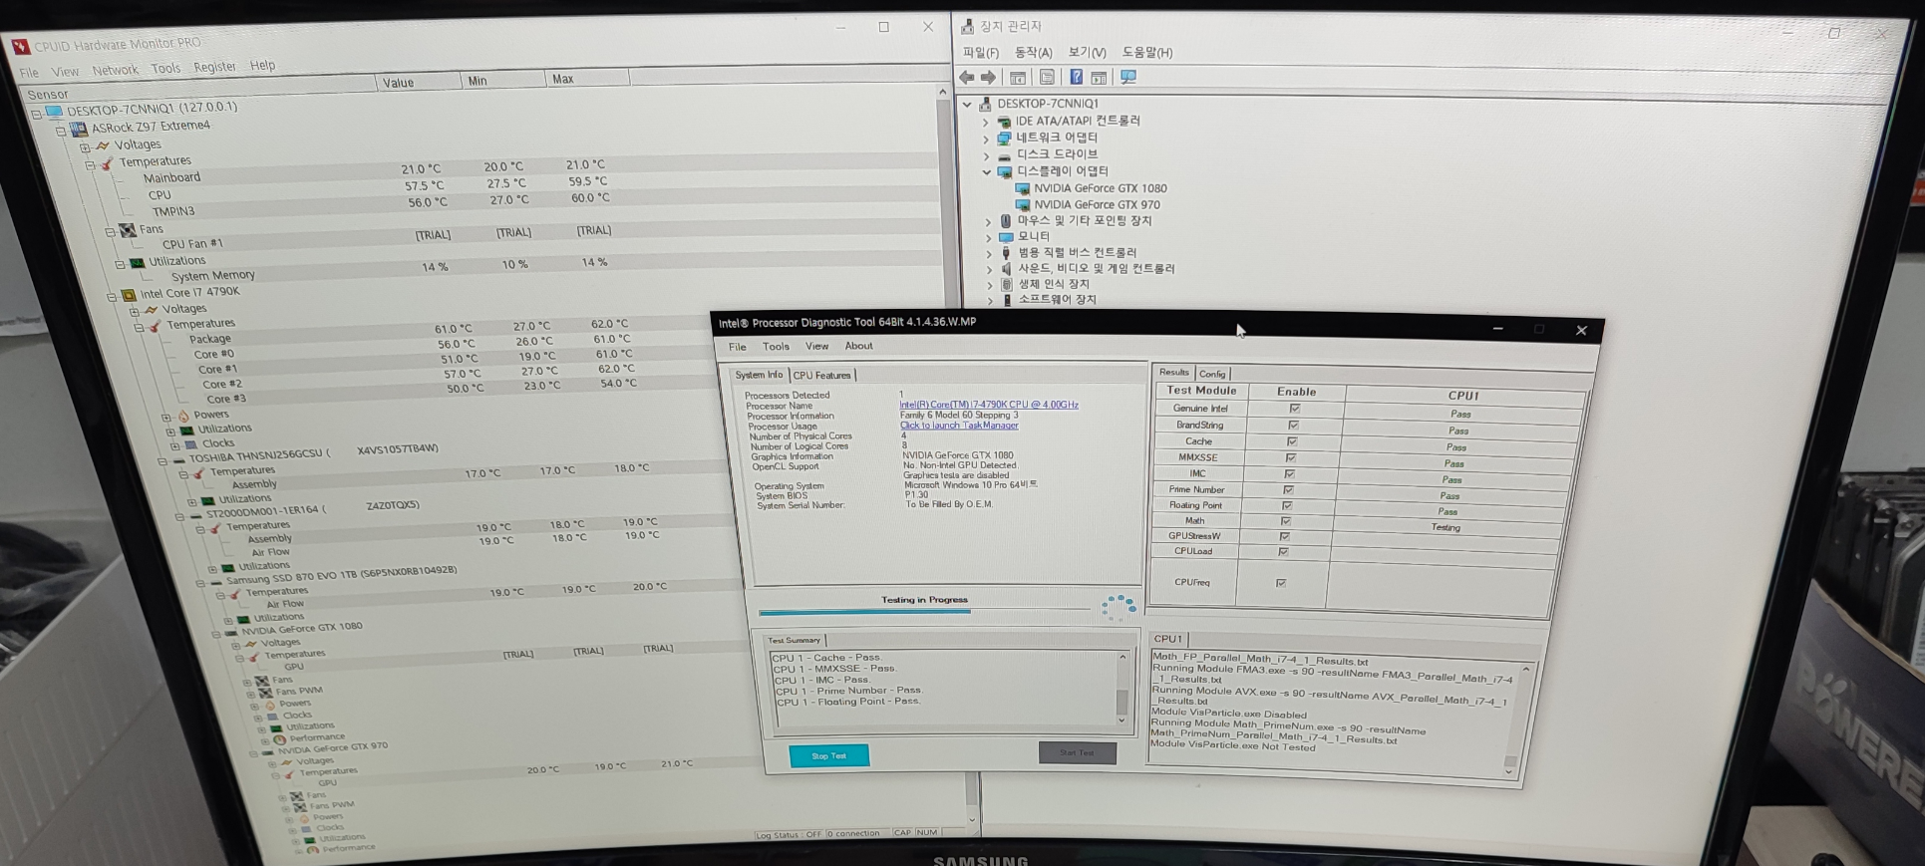Click the Max column header in Hardware Monitor
Viewport: 1925px width, 866px height.
click(x=587, y=79)
